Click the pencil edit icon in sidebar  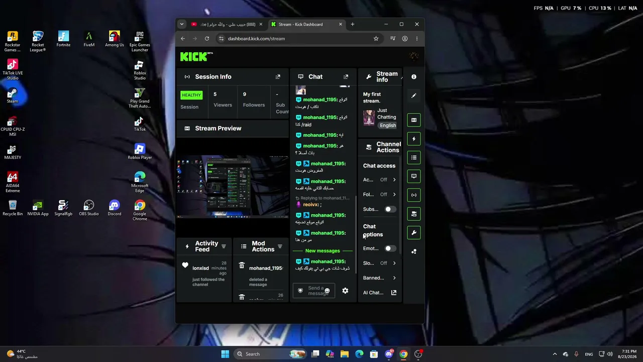414,96
